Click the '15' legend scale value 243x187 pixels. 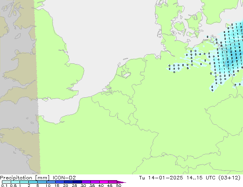[x=57, y=185]
